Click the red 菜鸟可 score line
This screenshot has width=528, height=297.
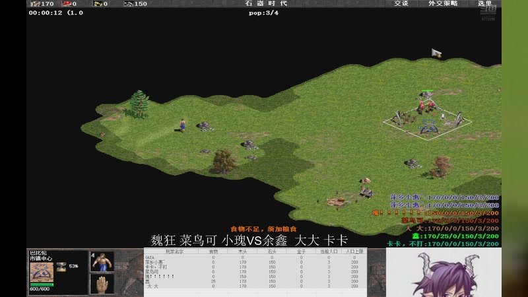pyautogui.click(x=450, y=220)
